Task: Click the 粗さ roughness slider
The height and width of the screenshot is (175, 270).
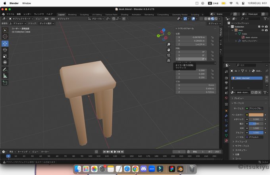Action: click(x=256, y=124)
